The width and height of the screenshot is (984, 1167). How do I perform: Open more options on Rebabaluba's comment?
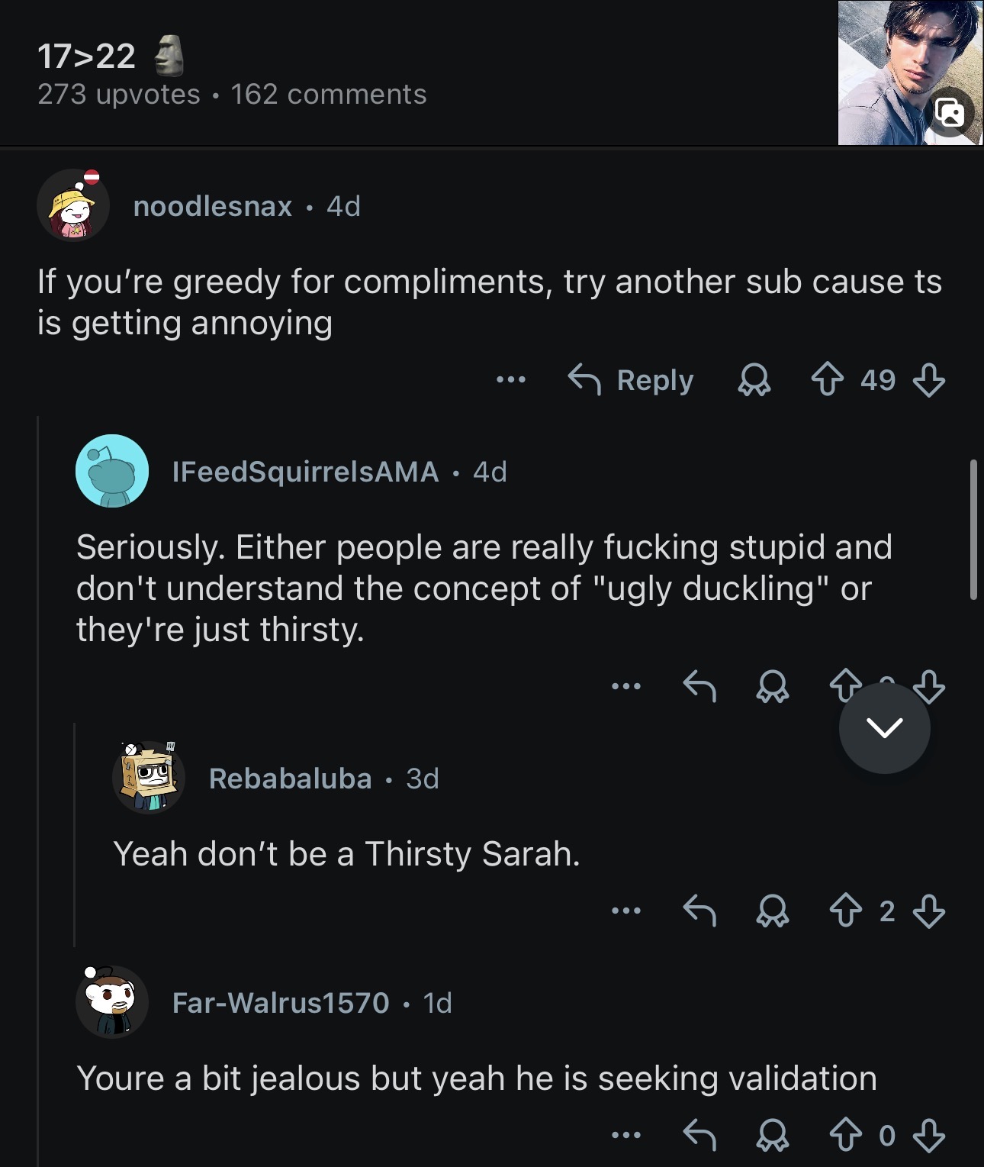click(x=625, y=911)
